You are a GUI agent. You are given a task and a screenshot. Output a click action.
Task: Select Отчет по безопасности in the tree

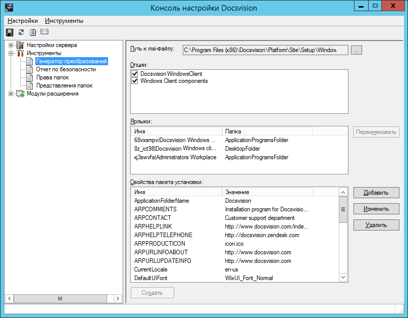66,69
